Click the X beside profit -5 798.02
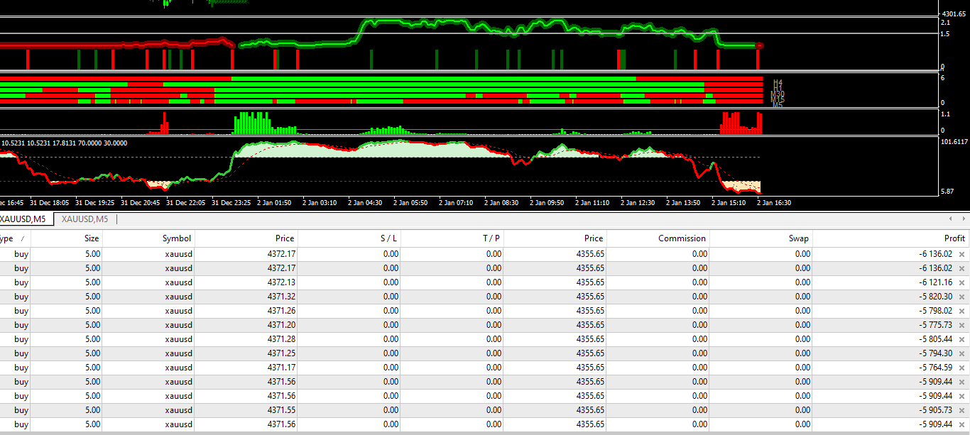The width and height of the screenshot is (970, 435). [x=962, y=311]
